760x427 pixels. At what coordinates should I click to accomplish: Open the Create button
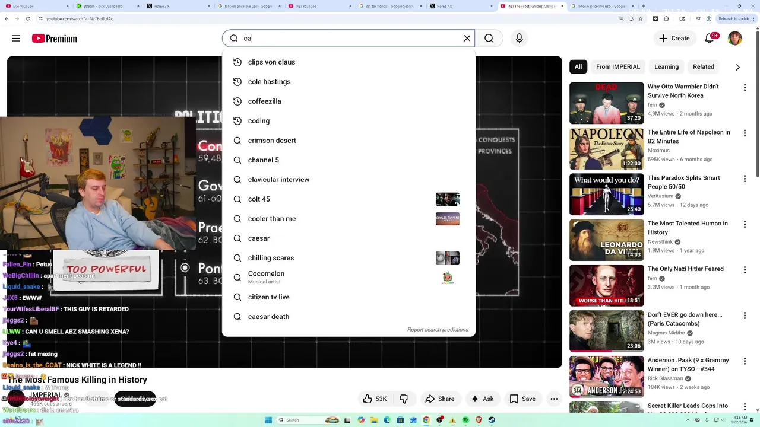click(x=674, y=39)
